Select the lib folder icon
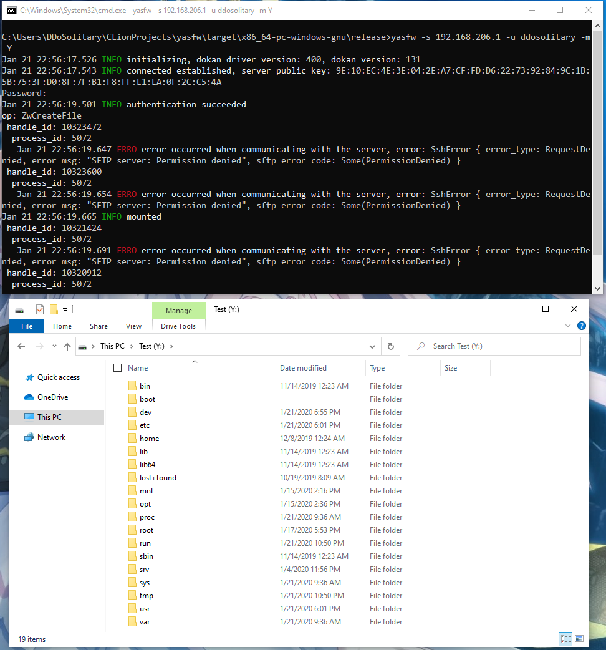606x650 pixels. 132,452
